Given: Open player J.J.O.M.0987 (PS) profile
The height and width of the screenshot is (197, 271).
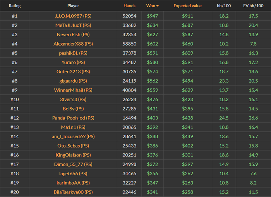Looking at the screenshot, I should tap(73, 16).
